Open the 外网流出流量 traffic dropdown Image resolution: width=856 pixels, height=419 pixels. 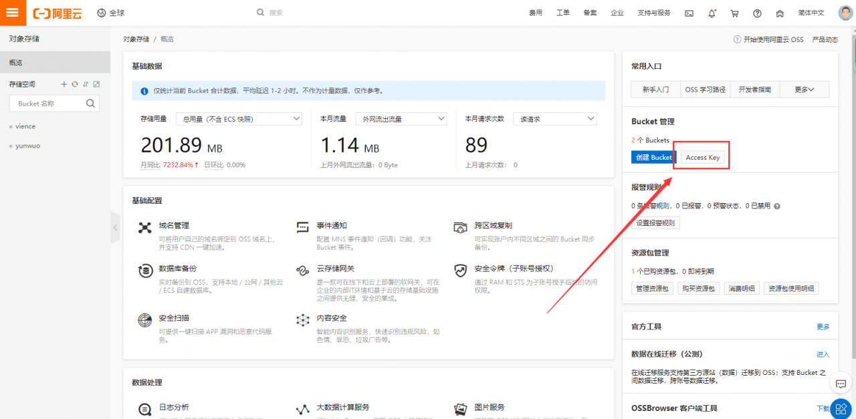(402, 118)
